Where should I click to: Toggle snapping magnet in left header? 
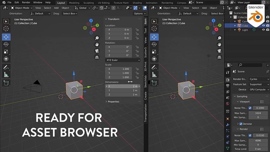[102, 8]
